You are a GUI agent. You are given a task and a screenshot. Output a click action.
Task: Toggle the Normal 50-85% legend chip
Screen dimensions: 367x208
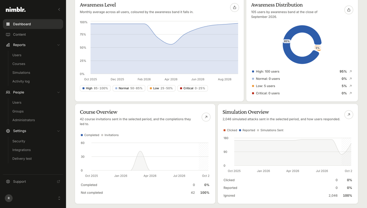click(129, 88)
